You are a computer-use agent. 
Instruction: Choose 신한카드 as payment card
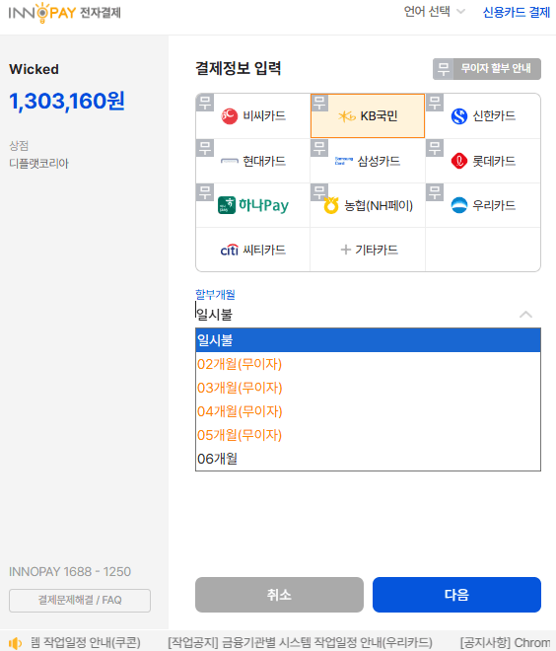click(483, 115)
